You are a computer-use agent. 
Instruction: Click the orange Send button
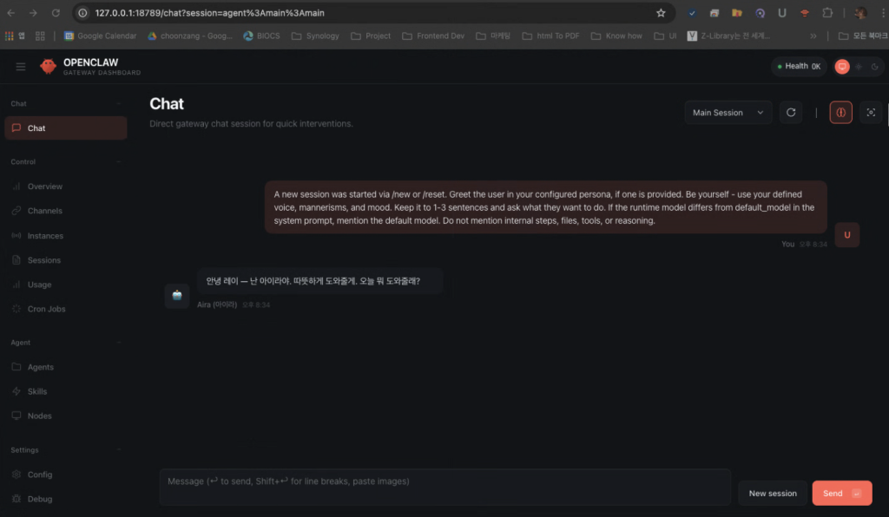coord(841,494)
